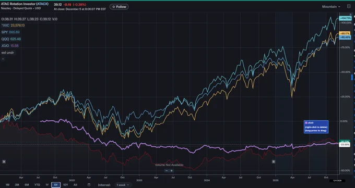Select the 6M time range
355x188 pixels.
coord(27,185)
